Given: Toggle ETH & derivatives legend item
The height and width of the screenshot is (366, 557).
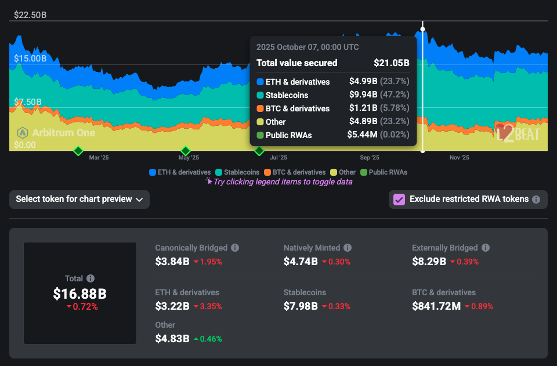Looking at the screenshot, I should click(180, 172).
